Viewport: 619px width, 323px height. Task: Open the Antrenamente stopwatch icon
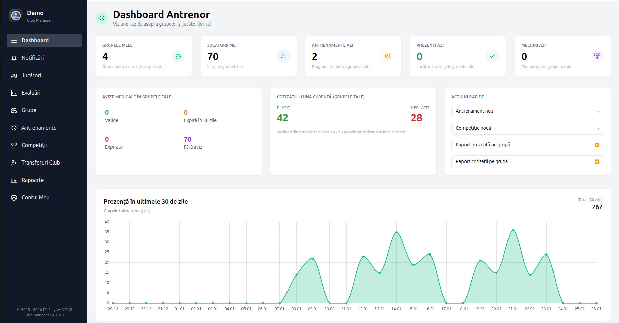coord(14,128)
